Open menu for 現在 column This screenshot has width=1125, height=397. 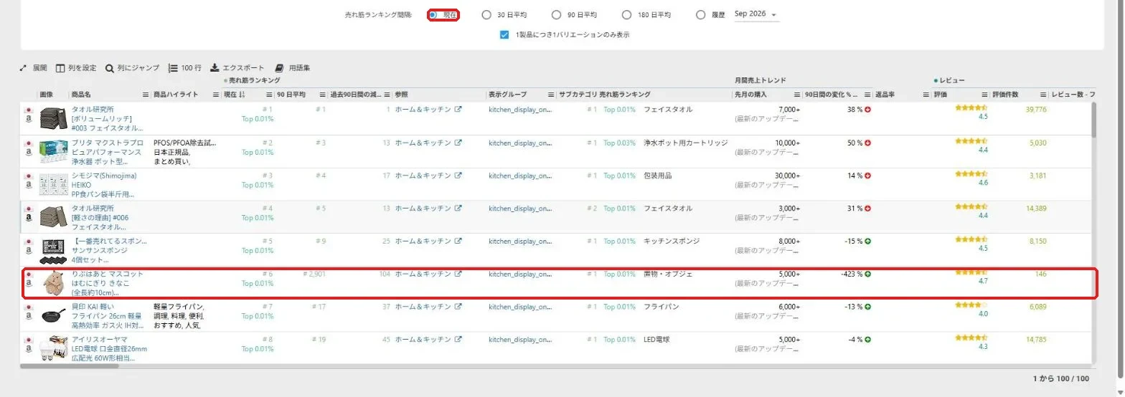coord(270,95)
